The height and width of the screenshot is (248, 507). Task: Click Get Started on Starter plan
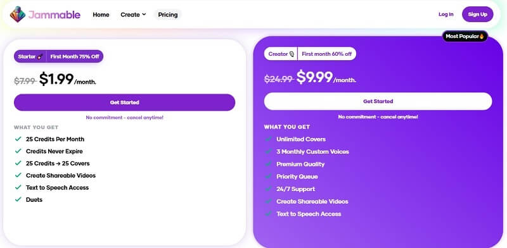click(x=124, y=102)
